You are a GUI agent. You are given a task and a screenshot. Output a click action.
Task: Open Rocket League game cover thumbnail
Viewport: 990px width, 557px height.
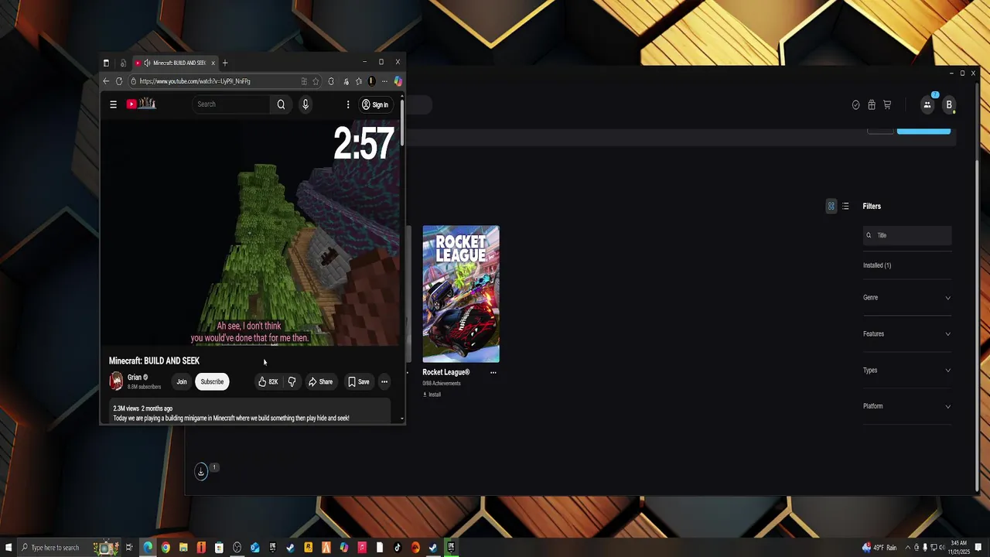pos(461,294)
